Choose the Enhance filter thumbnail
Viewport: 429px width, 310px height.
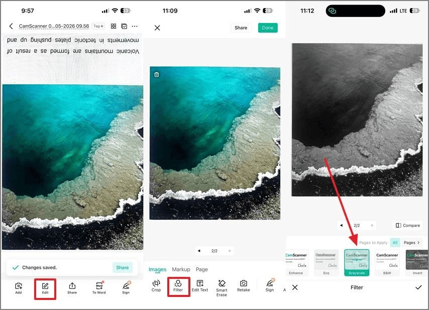coord(296,262)
